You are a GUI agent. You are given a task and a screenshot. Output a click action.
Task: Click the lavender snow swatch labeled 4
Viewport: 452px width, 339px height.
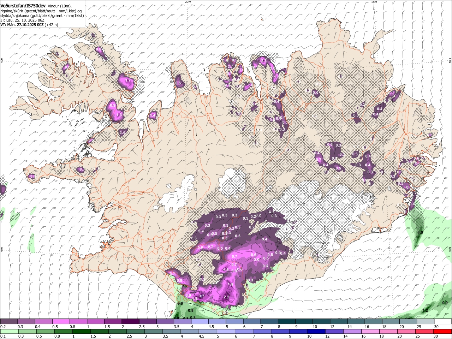point(199,322)
